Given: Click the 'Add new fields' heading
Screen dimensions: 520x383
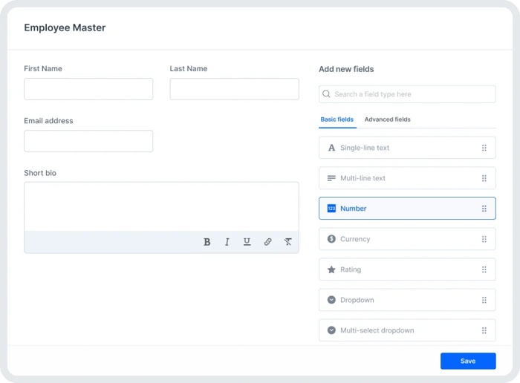Looking at the screenshot, I should coord(346,69).
